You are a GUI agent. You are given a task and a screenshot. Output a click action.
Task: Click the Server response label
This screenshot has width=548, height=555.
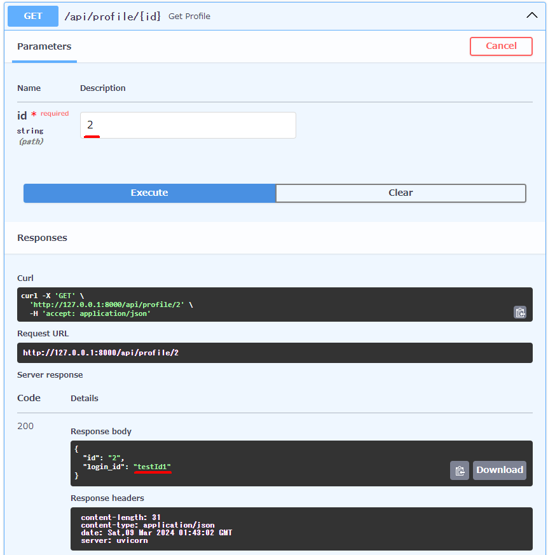click(50, 375)
